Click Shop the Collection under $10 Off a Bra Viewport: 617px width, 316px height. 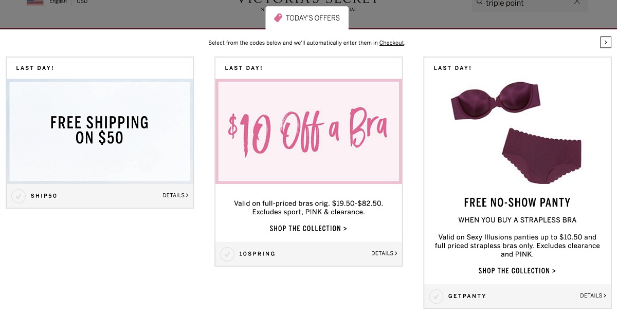tap(308, 228)
